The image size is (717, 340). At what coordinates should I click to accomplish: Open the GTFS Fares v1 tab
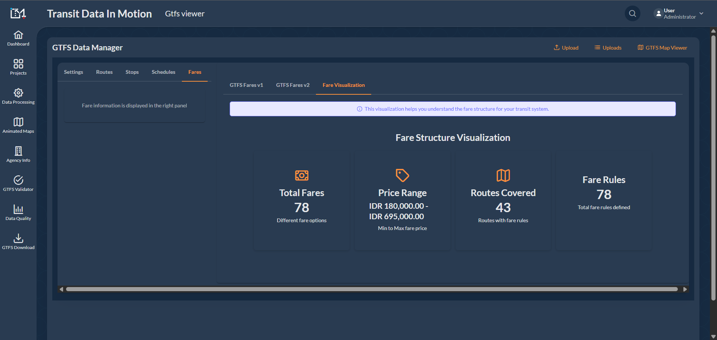246,85
